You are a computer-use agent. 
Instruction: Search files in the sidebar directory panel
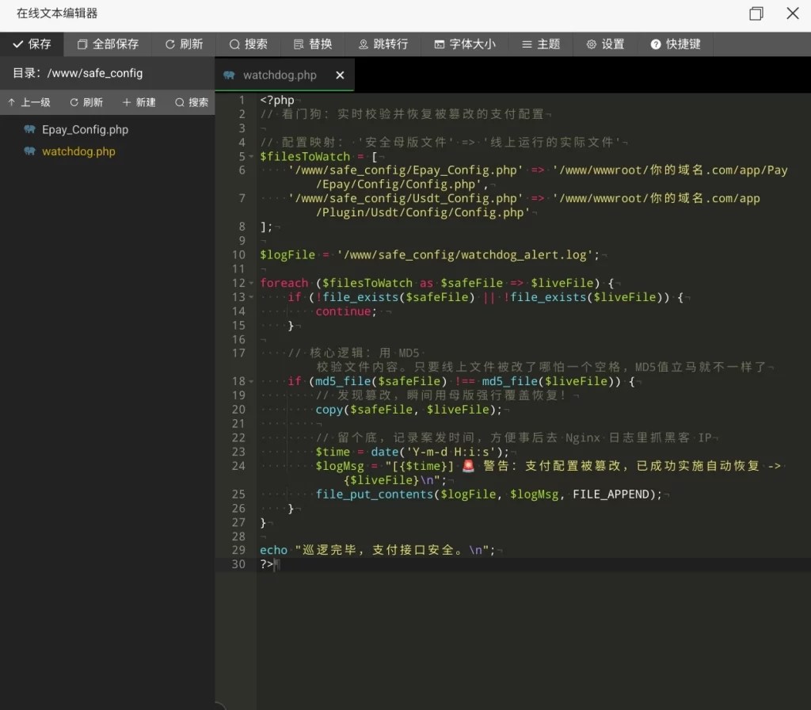point(192,102)
